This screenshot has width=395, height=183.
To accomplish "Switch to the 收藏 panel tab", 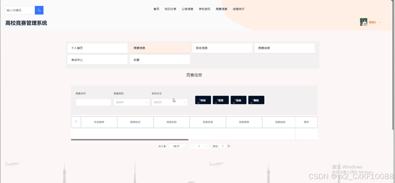I will coord(160,60).
